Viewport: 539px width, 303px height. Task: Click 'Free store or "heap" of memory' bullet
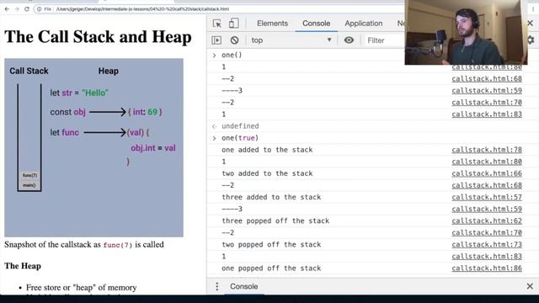click(x=82, y=288)
